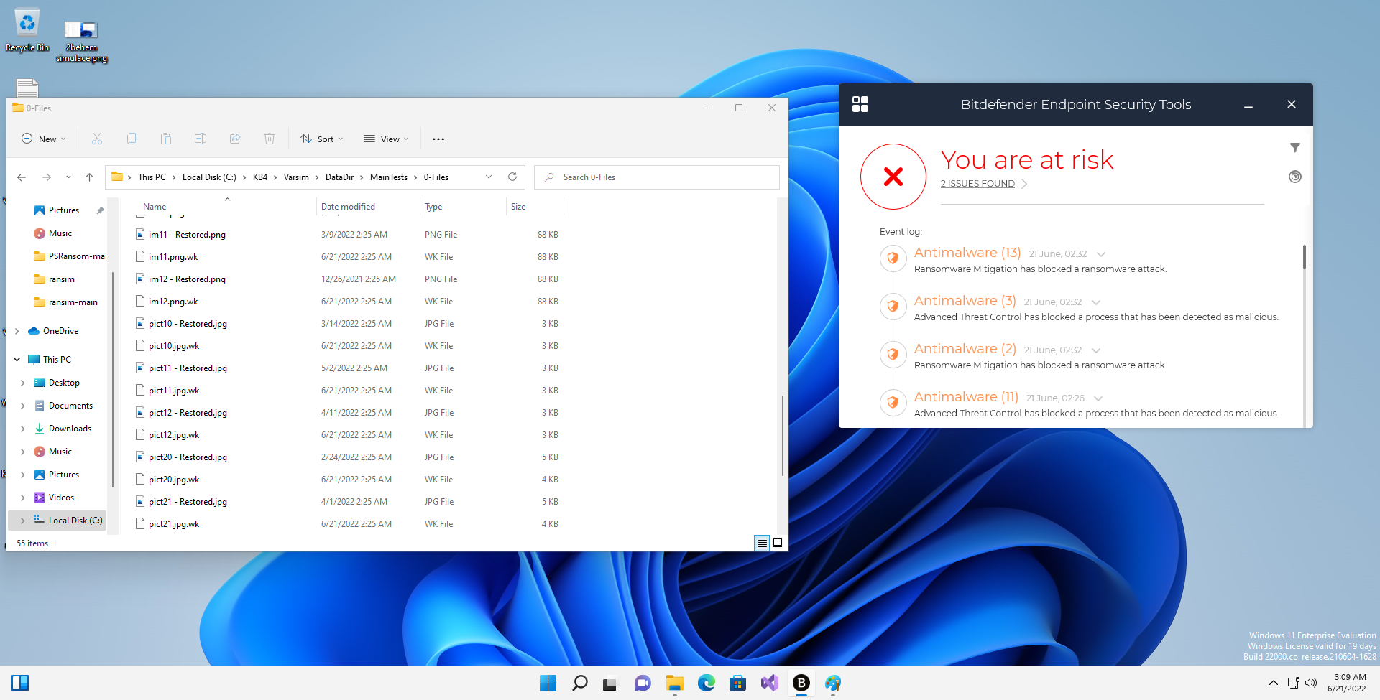
Task: Open the See more ellipsis menu in Explorer
Action: [x=438, y=139]
